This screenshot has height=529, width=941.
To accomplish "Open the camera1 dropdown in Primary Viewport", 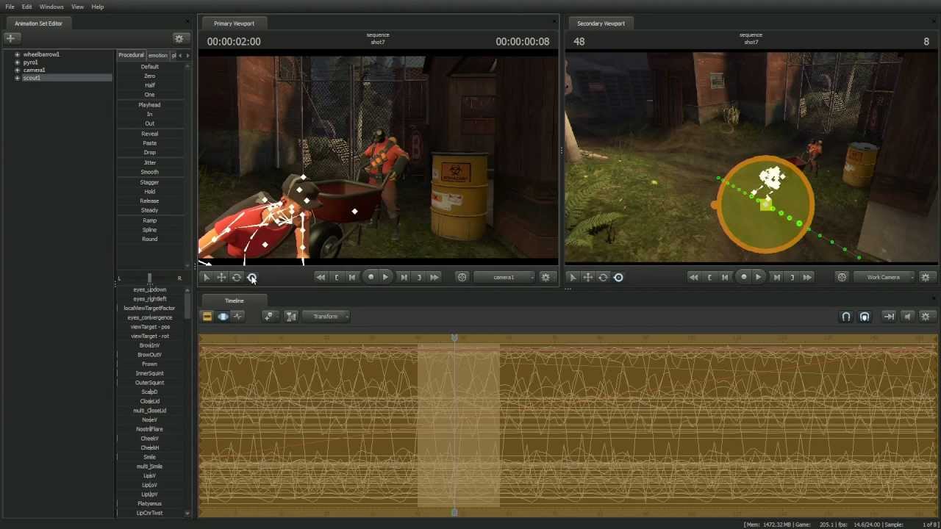I will tap(504, 277).
